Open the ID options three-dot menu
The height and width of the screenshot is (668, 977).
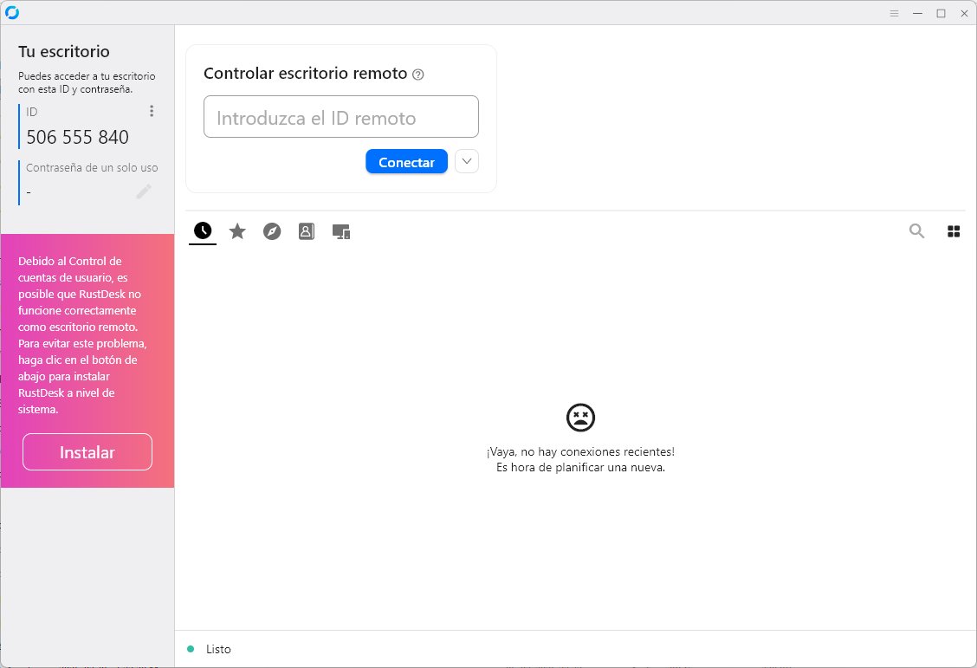pyautogui.click(x=152, y=111)
